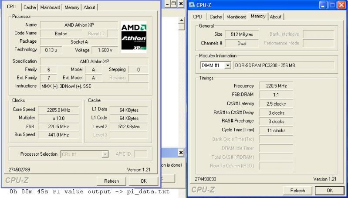Click Refresh in left CPU-Z window
348x198 pixels.
111,181
